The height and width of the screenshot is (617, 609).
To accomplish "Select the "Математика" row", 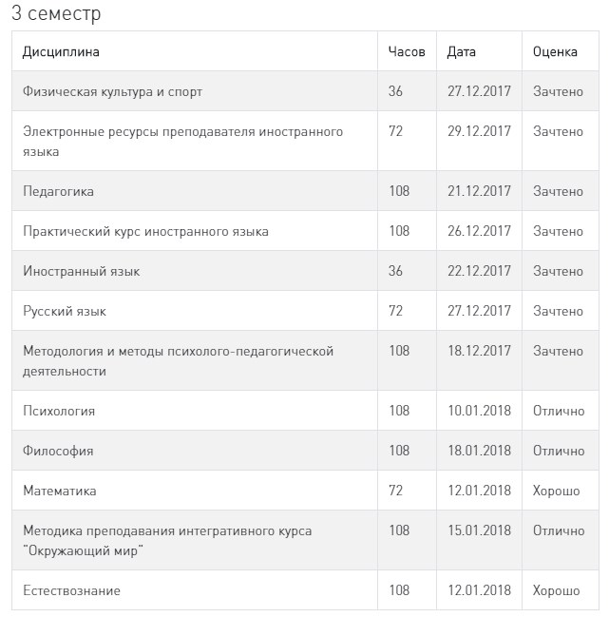I will [x=60, y=491].
